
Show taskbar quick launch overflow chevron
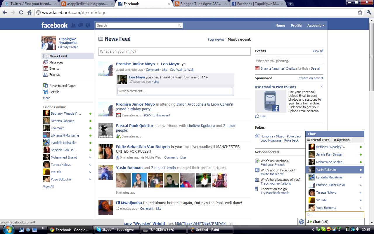click(x=44, y=228)
